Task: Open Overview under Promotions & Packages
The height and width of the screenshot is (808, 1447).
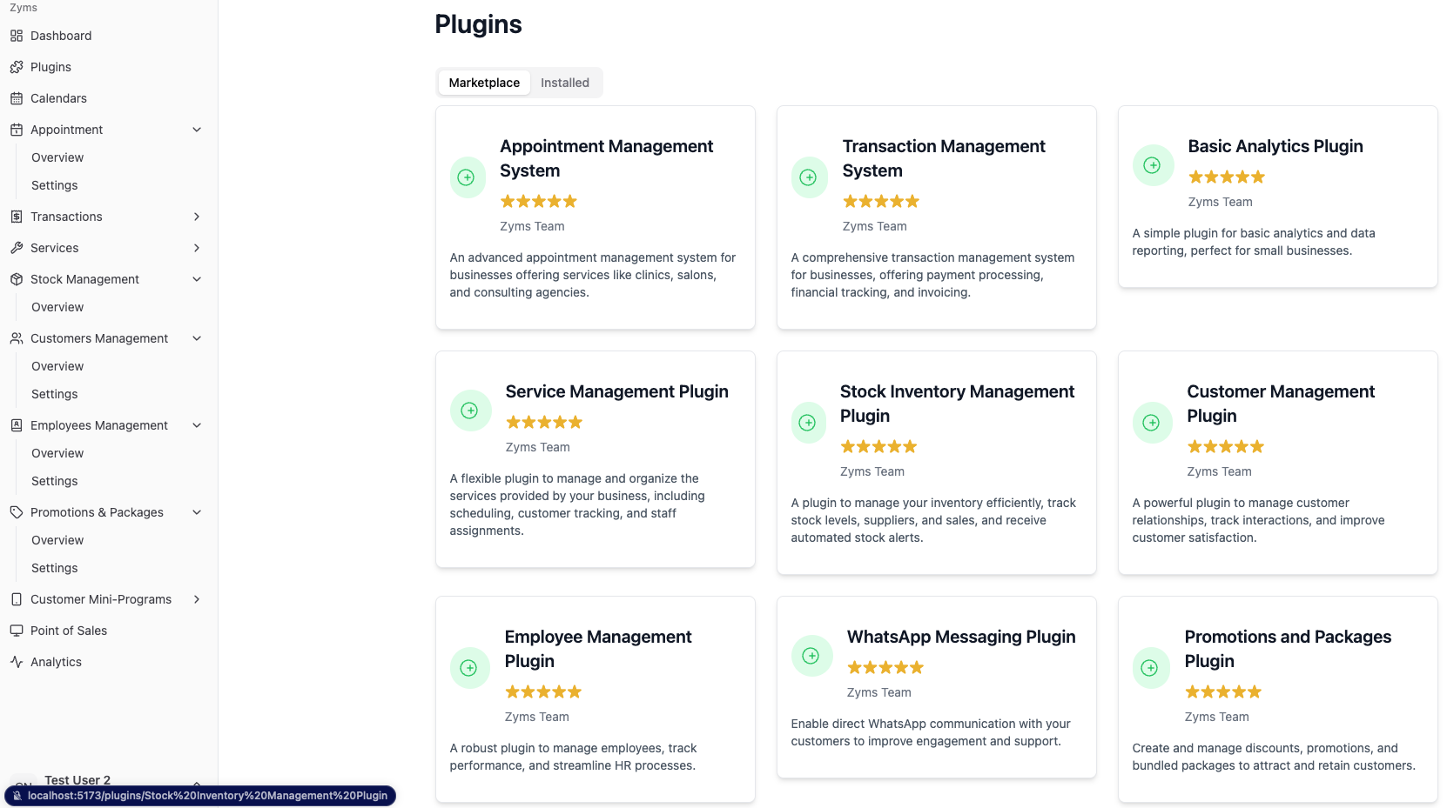Action: coord(57,540)
